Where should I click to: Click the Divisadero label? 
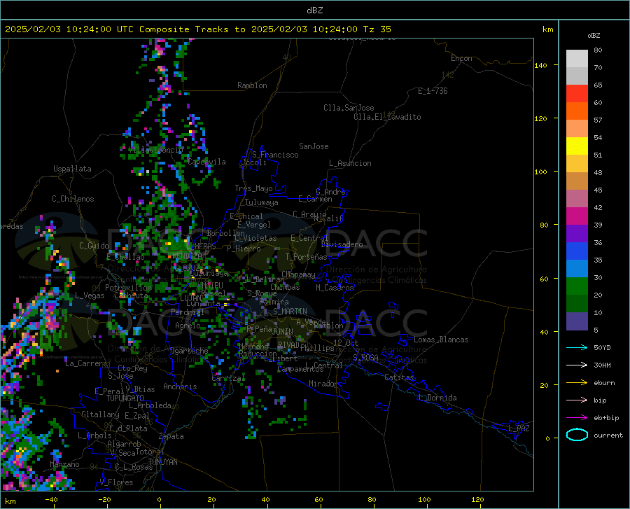pyautogui.click(x=342, y=244)
